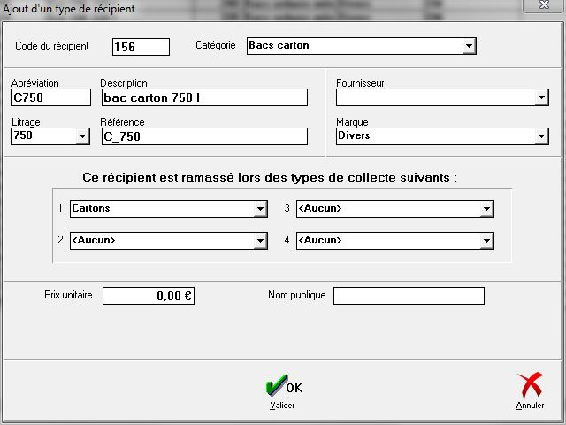
Task: Open collection type 3 dropdown
Action: tap(486, 209)
